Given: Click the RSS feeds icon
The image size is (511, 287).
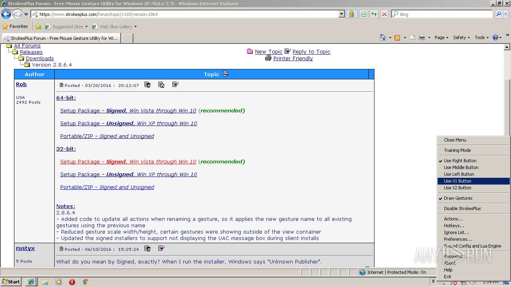Looking at the screenshot, I should (397, 37).
